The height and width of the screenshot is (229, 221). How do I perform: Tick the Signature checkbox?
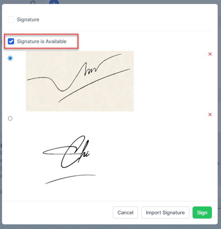pyautogui.click(x=11, y=19)
